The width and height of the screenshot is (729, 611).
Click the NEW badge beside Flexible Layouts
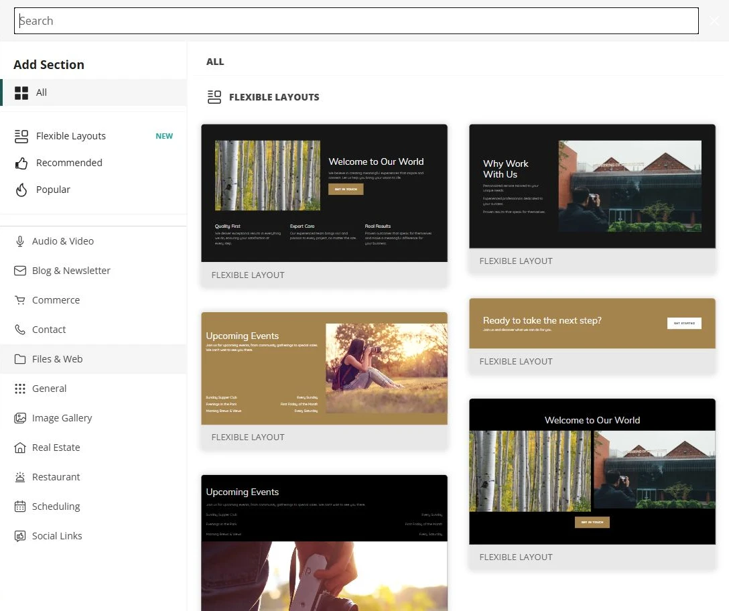pos(164,136)
